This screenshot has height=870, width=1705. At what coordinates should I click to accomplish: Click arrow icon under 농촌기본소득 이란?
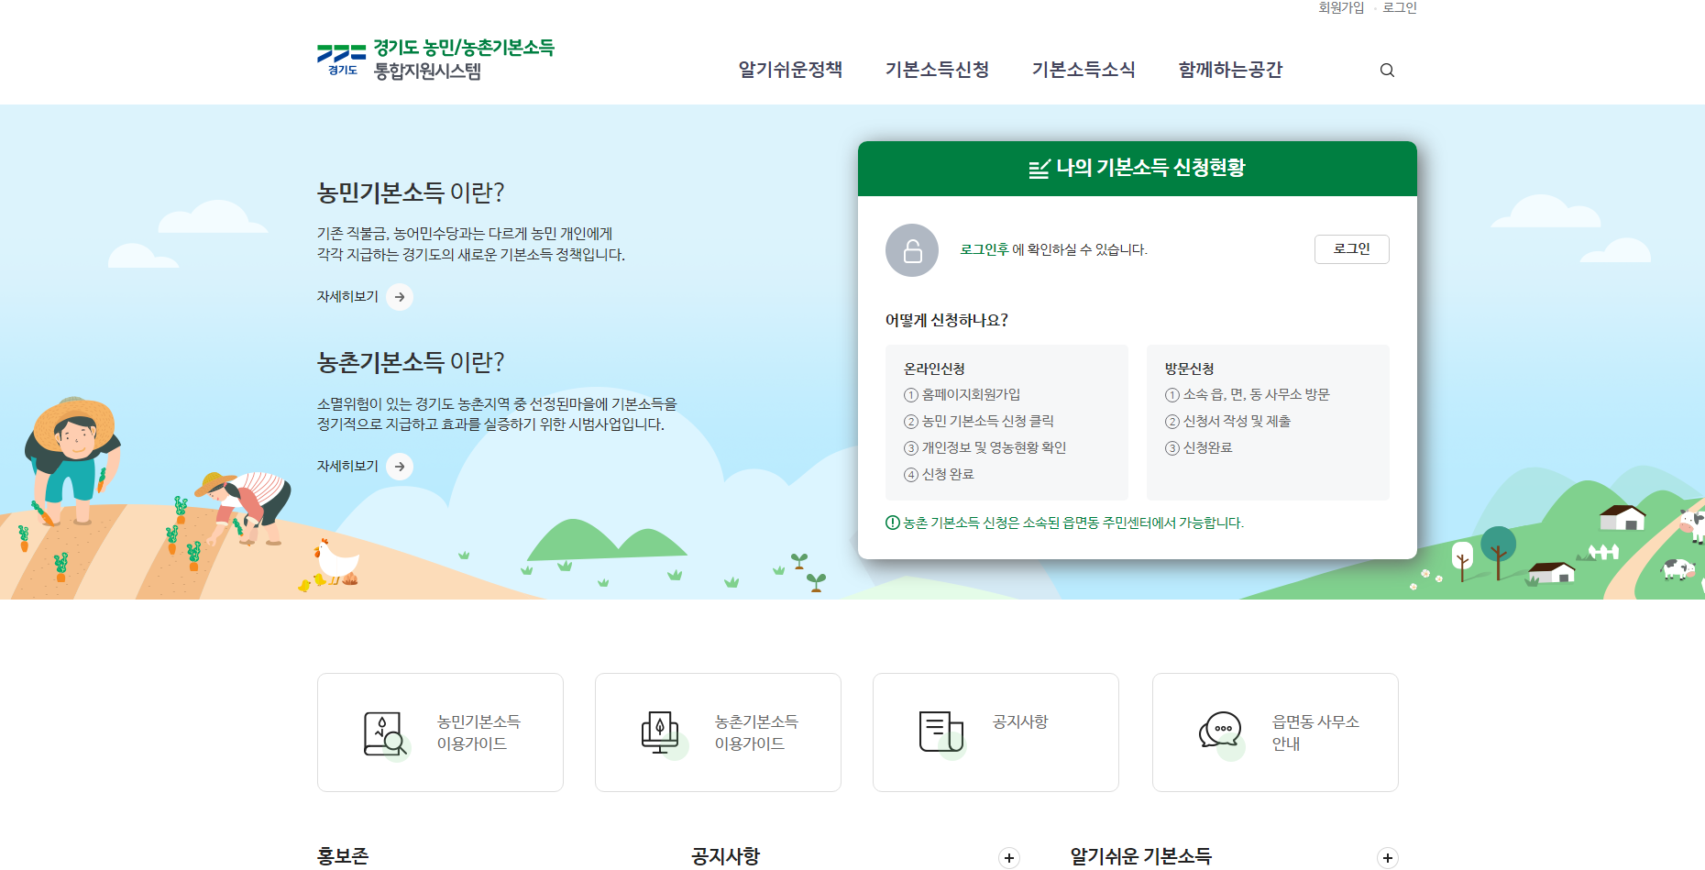point(400,467)
